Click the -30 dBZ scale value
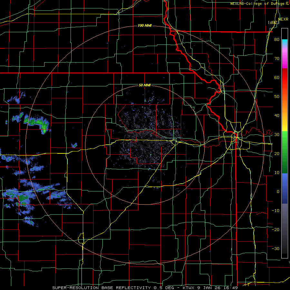The image size is (290, 290). click(x=275, y=248)
